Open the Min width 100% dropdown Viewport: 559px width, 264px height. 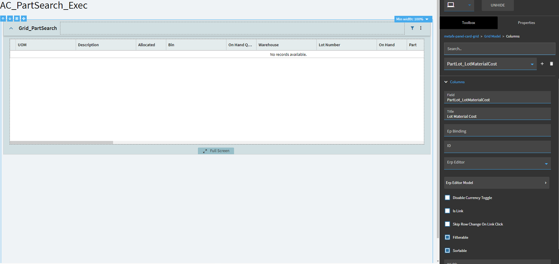point(413,19)
